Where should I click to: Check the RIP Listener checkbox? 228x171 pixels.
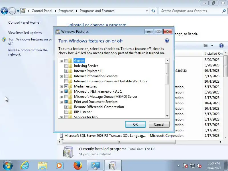66,112
